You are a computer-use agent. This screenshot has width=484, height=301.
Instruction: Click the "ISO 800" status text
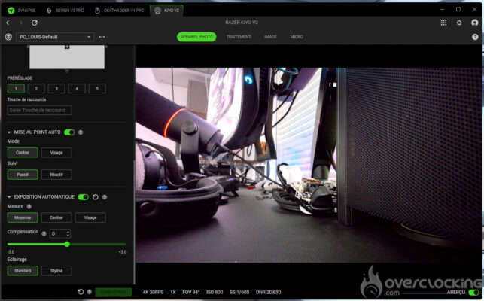click(215, 292)
